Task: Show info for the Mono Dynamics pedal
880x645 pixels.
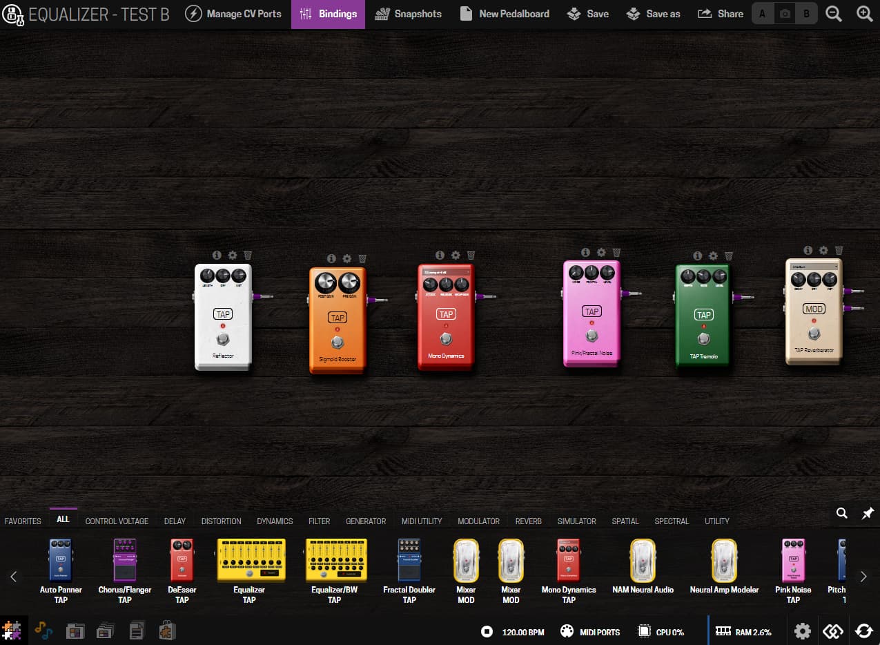Action: (440, 255)
